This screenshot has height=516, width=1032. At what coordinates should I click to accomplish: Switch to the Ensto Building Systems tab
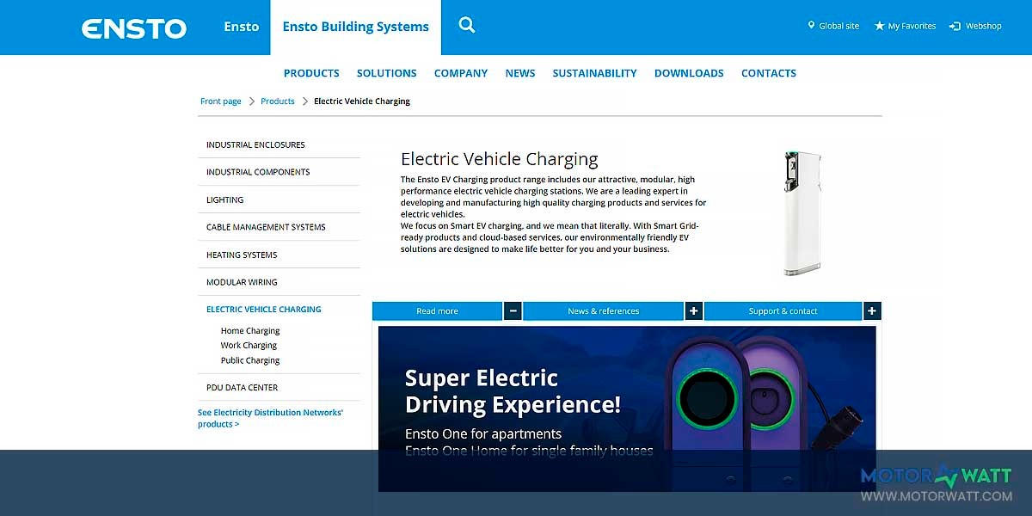pyautogui.click(x=355, y=26)
